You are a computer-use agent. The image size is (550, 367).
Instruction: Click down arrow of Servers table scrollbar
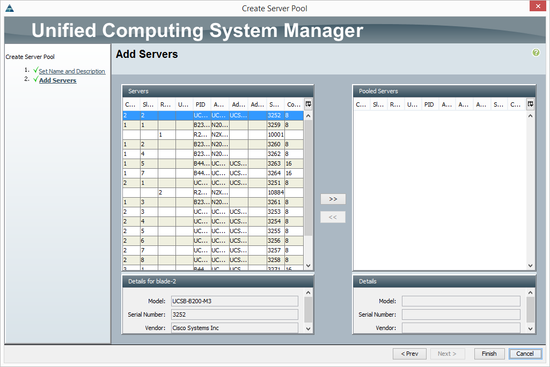[308, 266]
